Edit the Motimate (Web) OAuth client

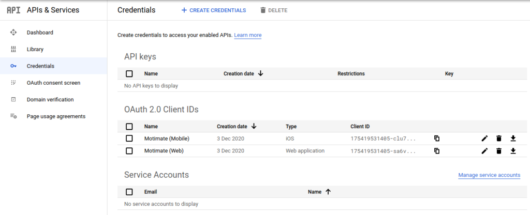pos(484,151)
